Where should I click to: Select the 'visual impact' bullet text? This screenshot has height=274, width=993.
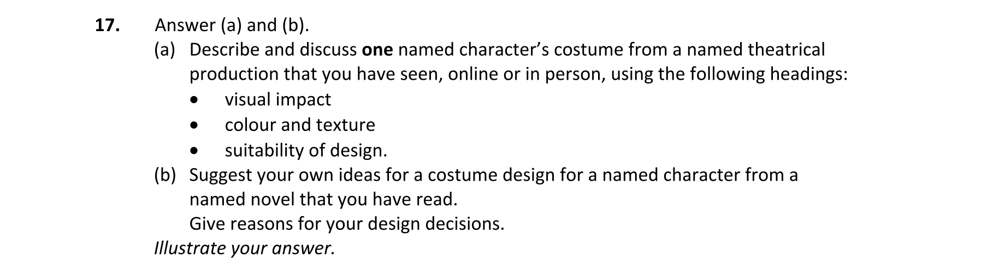point(277,100)
